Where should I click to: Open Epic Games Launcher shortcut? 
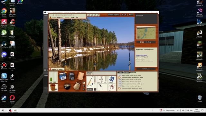point(12,88)
